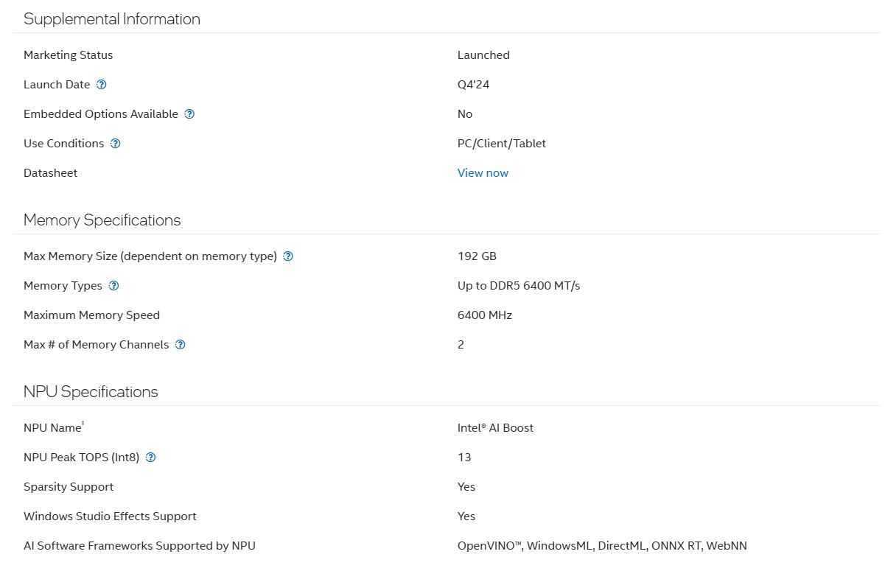Click the "Up to DDR5 6400 MT/s" value

[519, 286]
